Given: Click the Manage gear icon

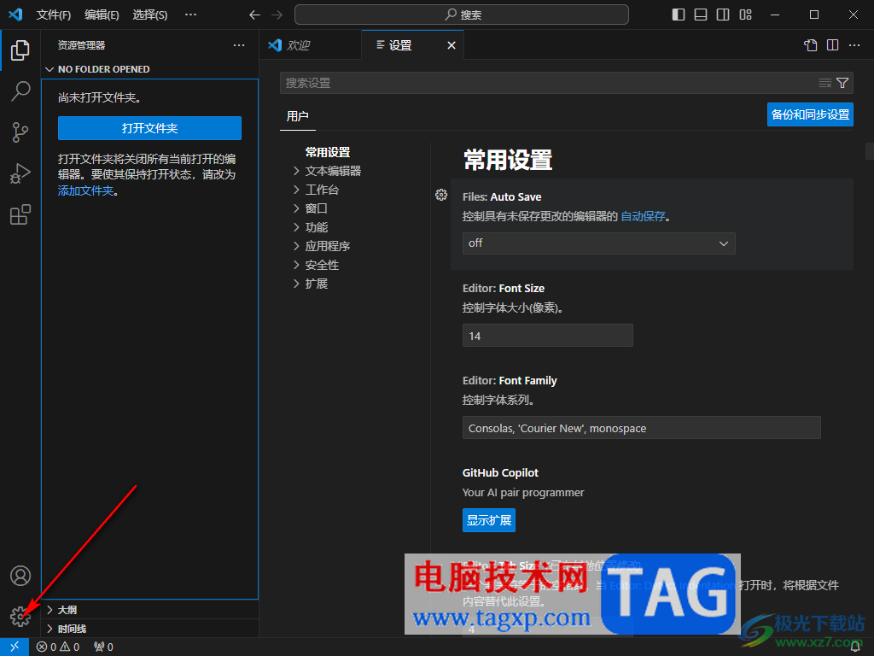Looking at the screenshot, I should 20,617.
